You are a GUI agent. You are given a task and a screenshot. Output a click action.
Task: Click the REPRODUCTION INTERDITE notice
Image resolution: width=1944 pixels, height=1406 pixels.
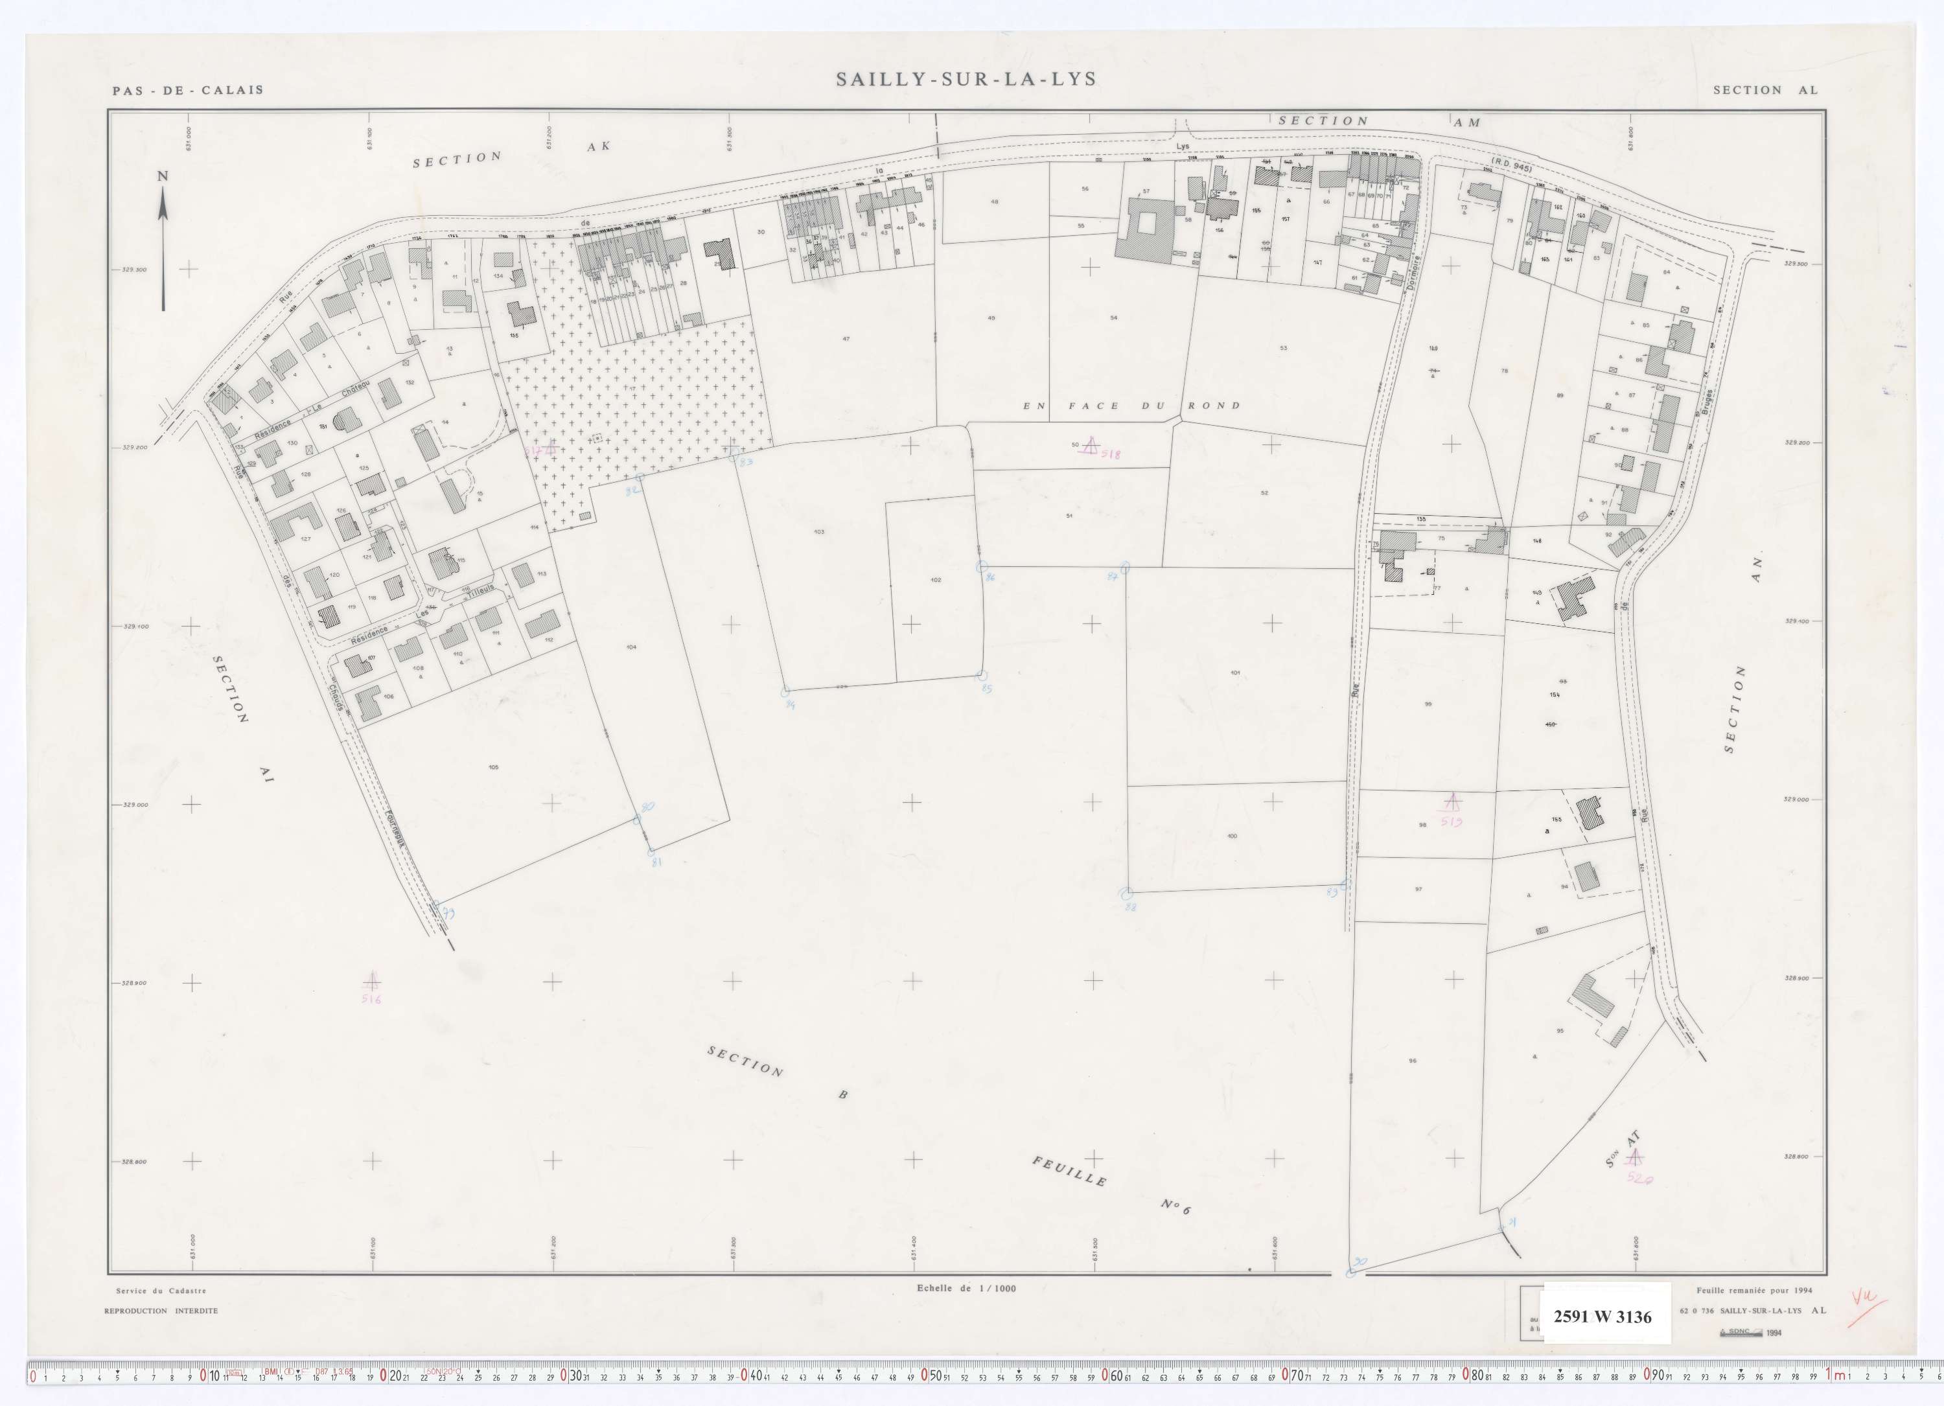click(x=161, y=1311)
